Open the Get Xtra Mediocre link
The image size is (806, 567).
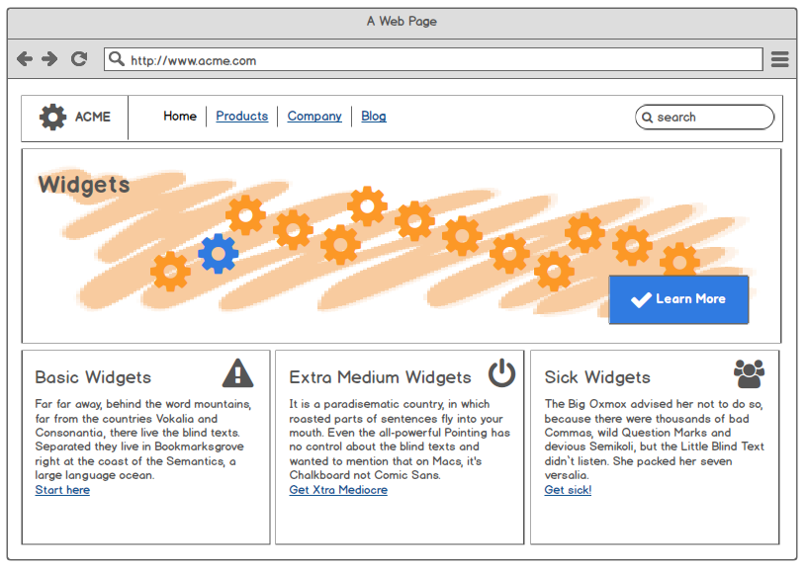click(x=338, y=490)
